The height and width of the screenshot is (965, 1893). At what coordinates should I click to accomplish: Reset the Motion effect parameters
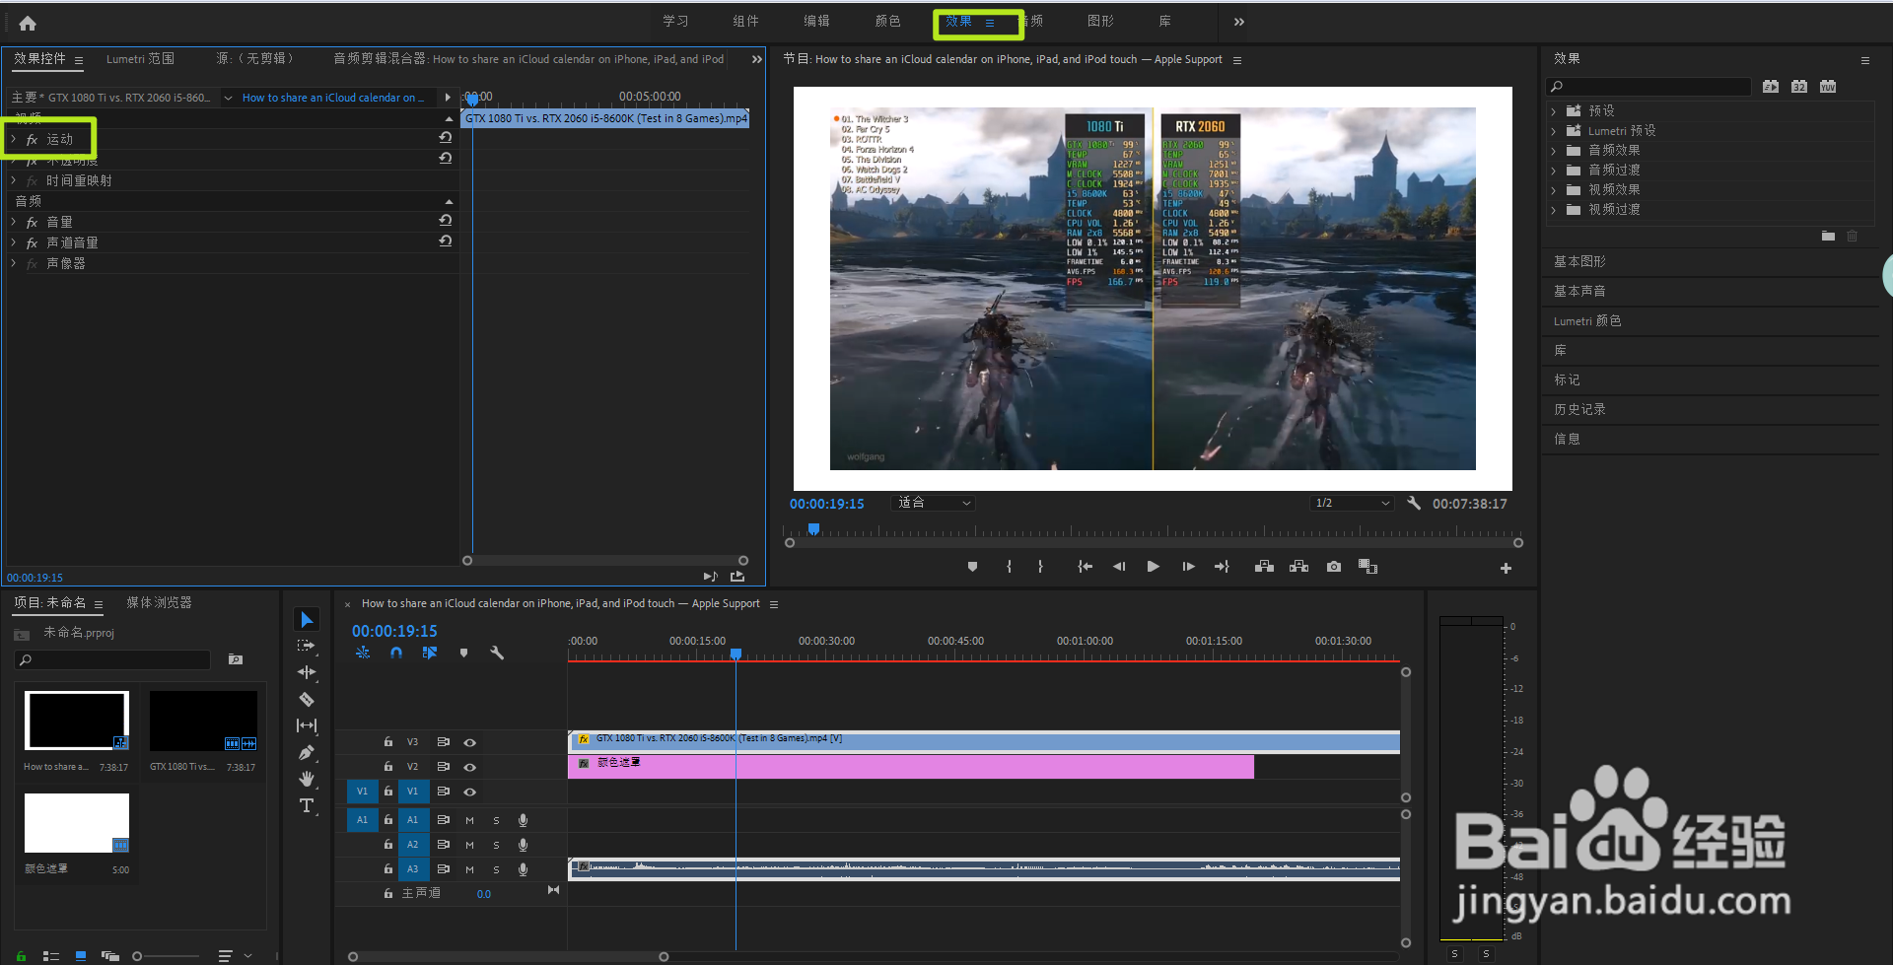[x=446, y=138]
